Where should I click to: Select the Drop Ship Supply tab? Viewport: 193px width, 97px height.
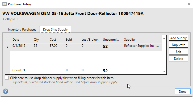click(55, 29)
